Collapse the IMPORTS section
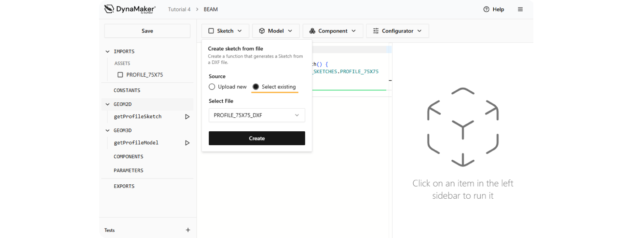 (x=107, y=52)
